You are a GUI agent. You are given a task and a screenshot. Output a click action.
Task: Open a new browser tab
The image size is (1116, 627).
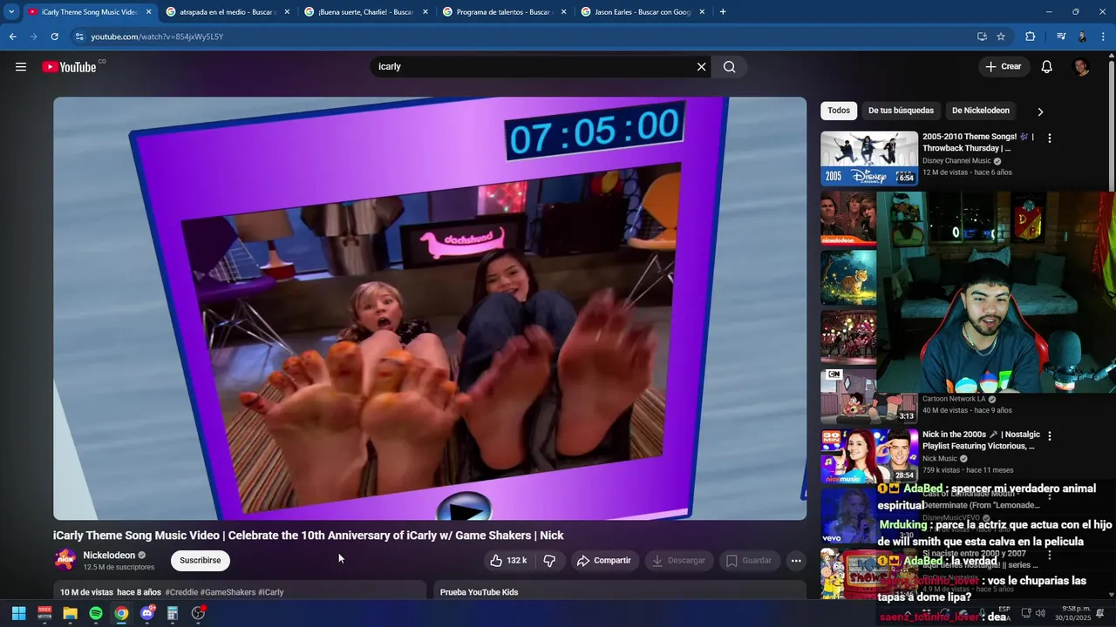[x=723, y=12]
